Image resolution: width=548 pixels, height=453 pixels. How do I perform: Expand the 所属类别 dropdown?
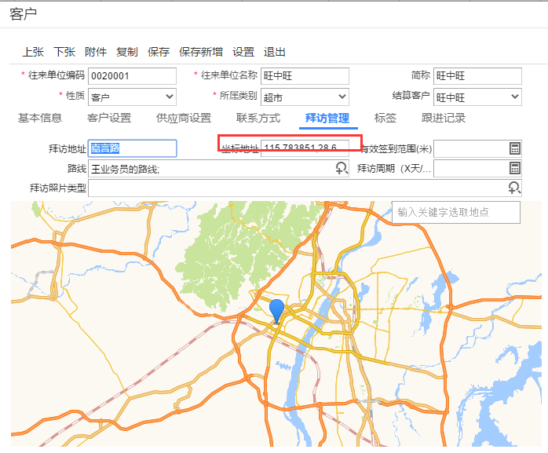point(342,97)
